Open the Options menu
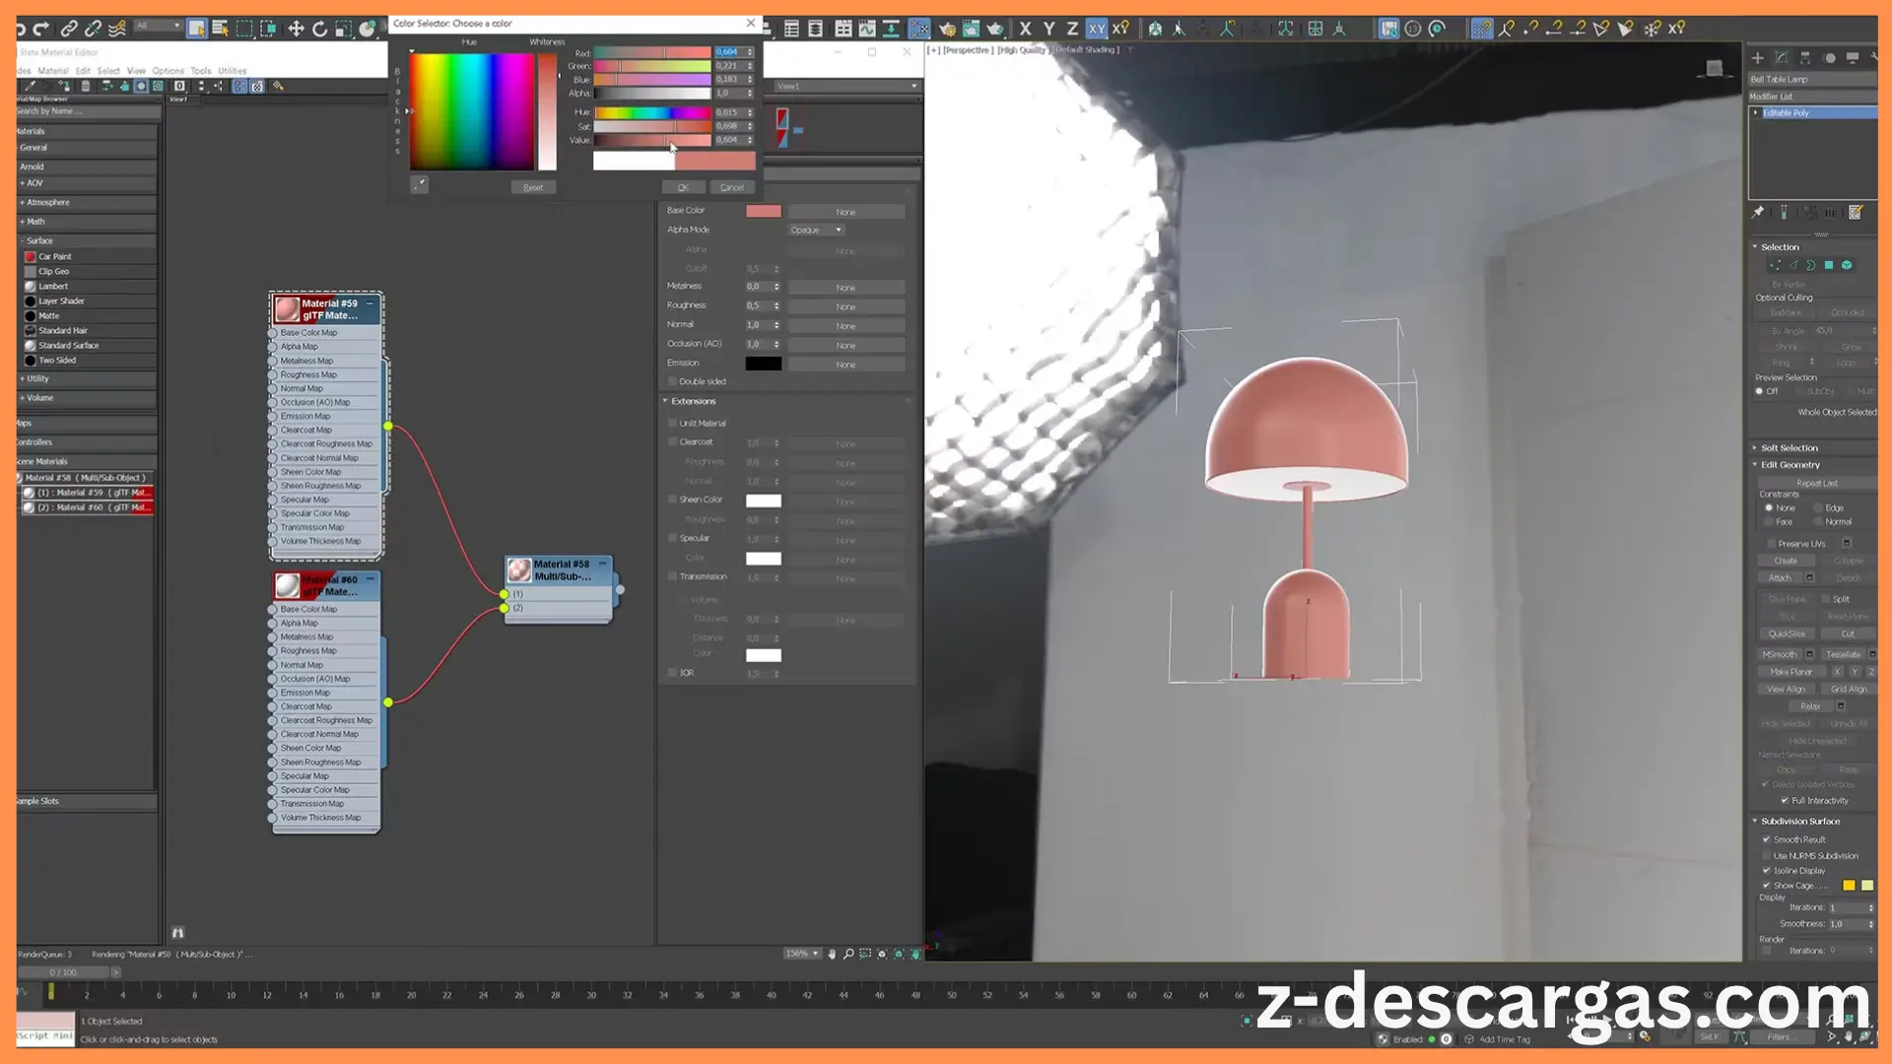The height and width of the screenshot is (1064, 1892). [168, 71]
